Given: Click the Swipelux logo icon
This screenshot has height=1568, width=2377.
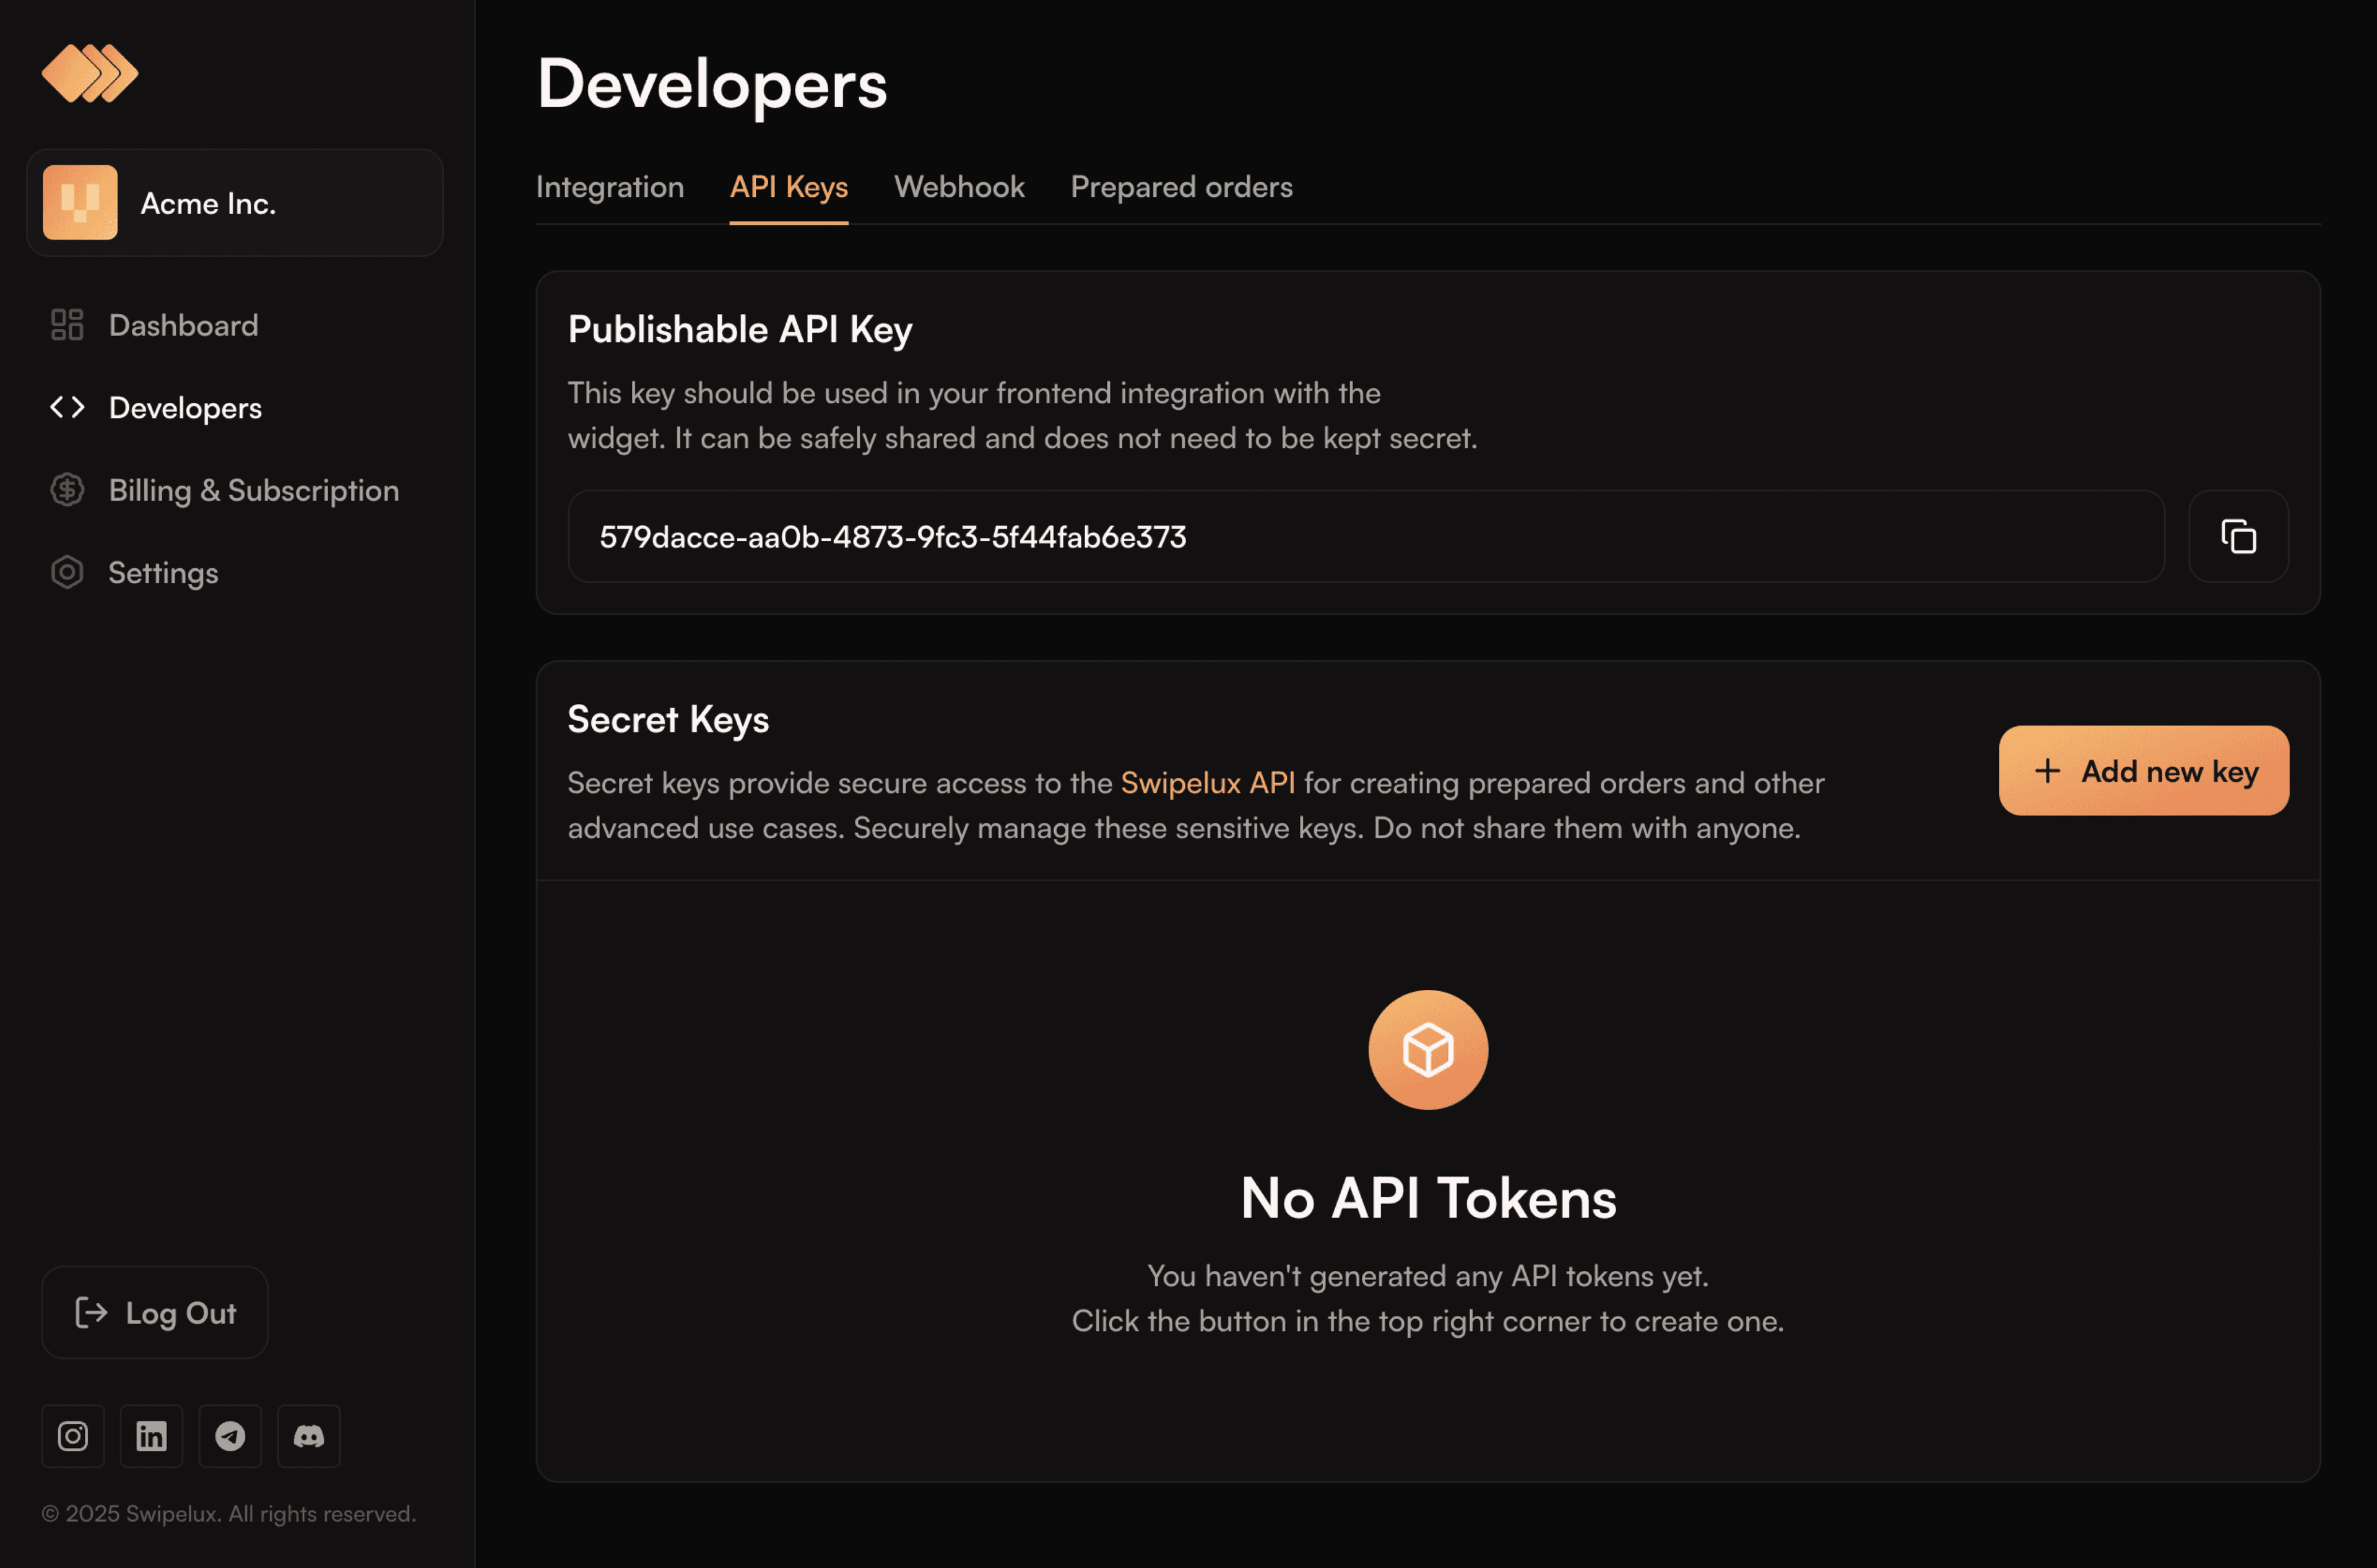Looking at the screenshot, I should point(91,73).
